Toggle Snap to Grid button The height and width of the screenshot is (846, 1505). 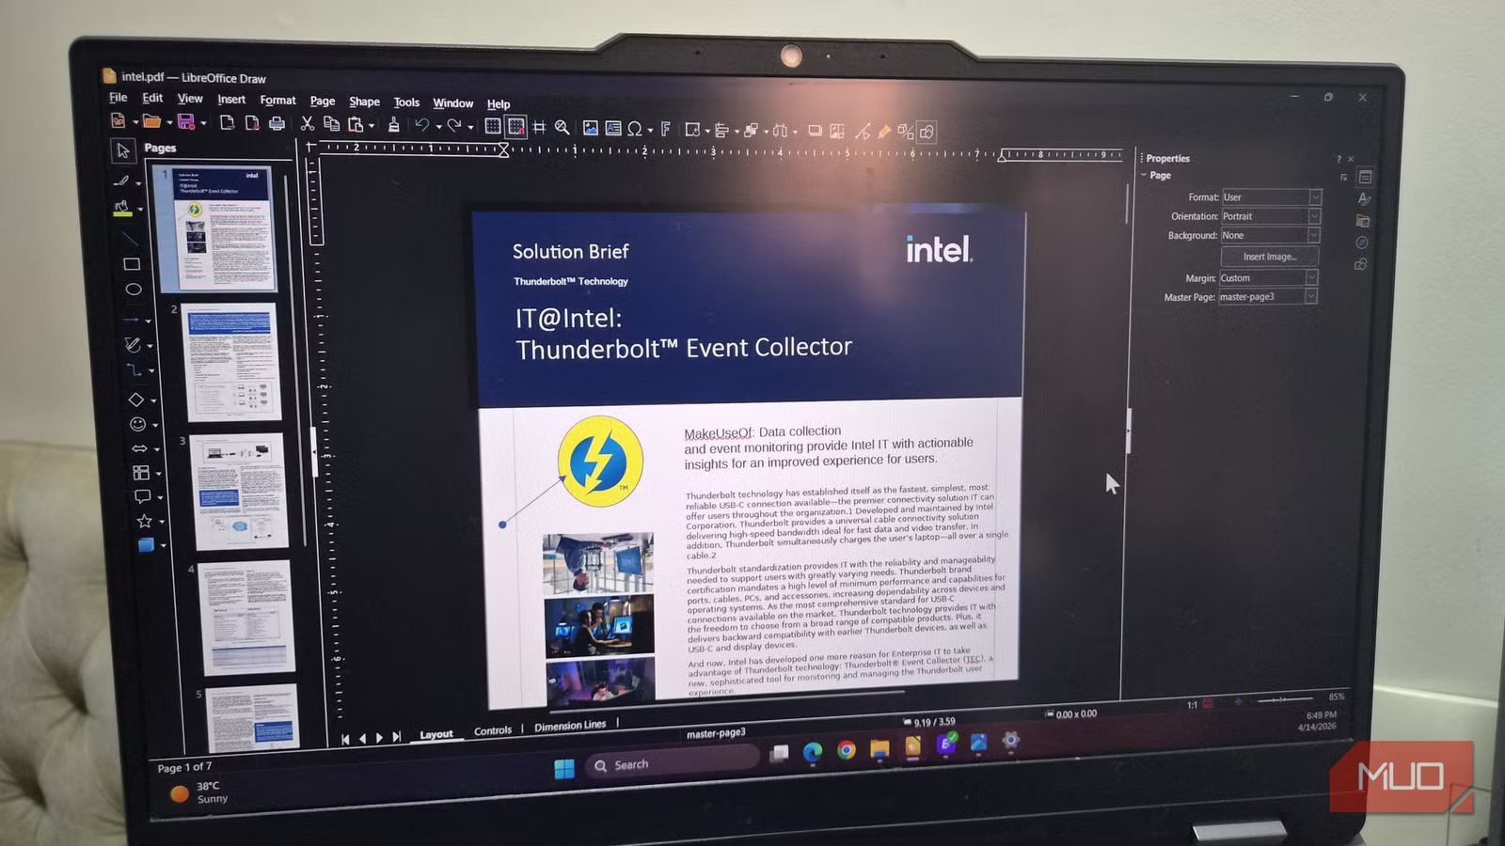coord(515,126)
